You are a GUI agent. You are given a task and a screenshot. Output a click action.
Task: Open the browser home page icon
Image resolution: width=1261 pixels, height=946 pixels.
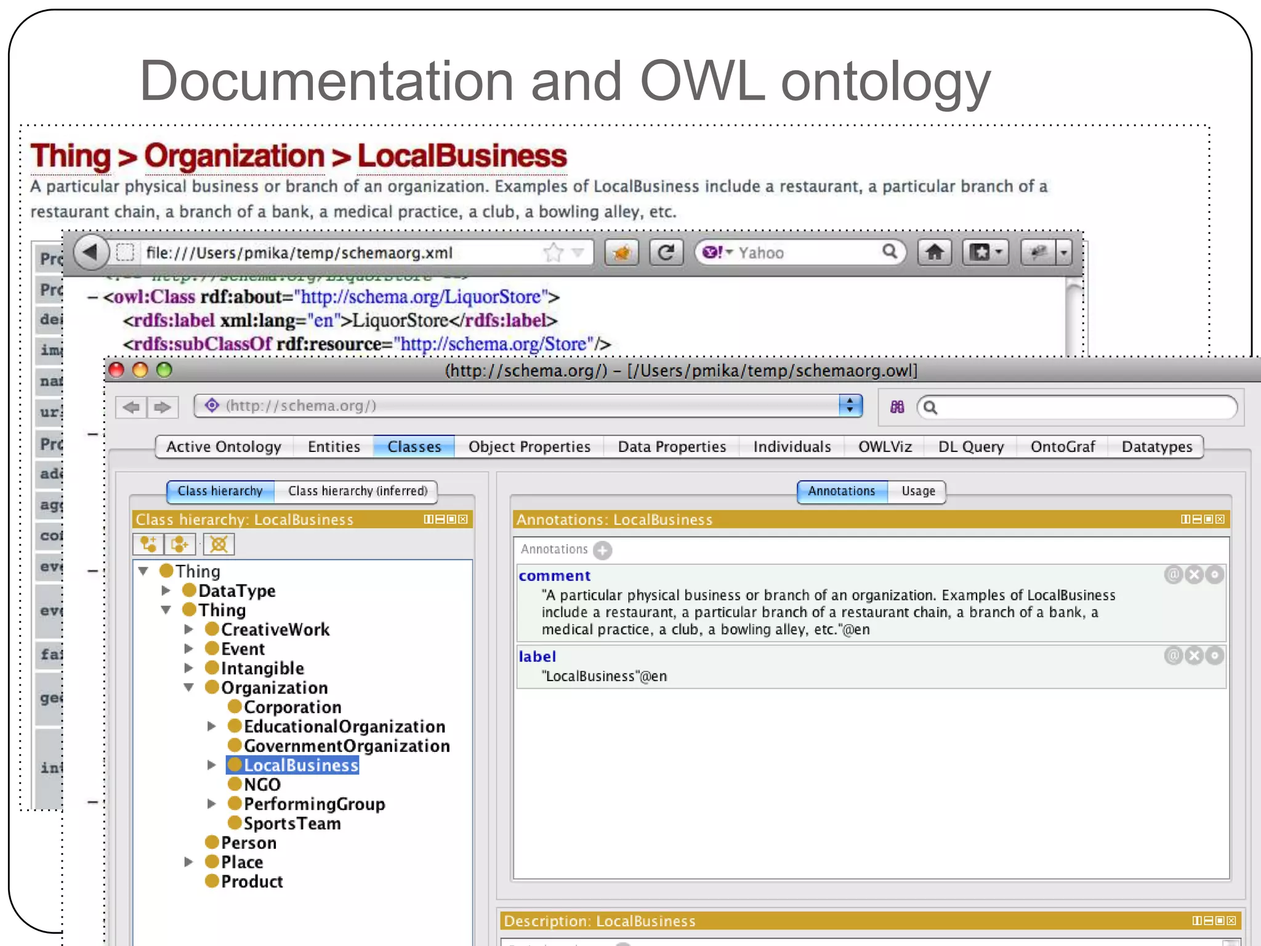click(935, 253)
